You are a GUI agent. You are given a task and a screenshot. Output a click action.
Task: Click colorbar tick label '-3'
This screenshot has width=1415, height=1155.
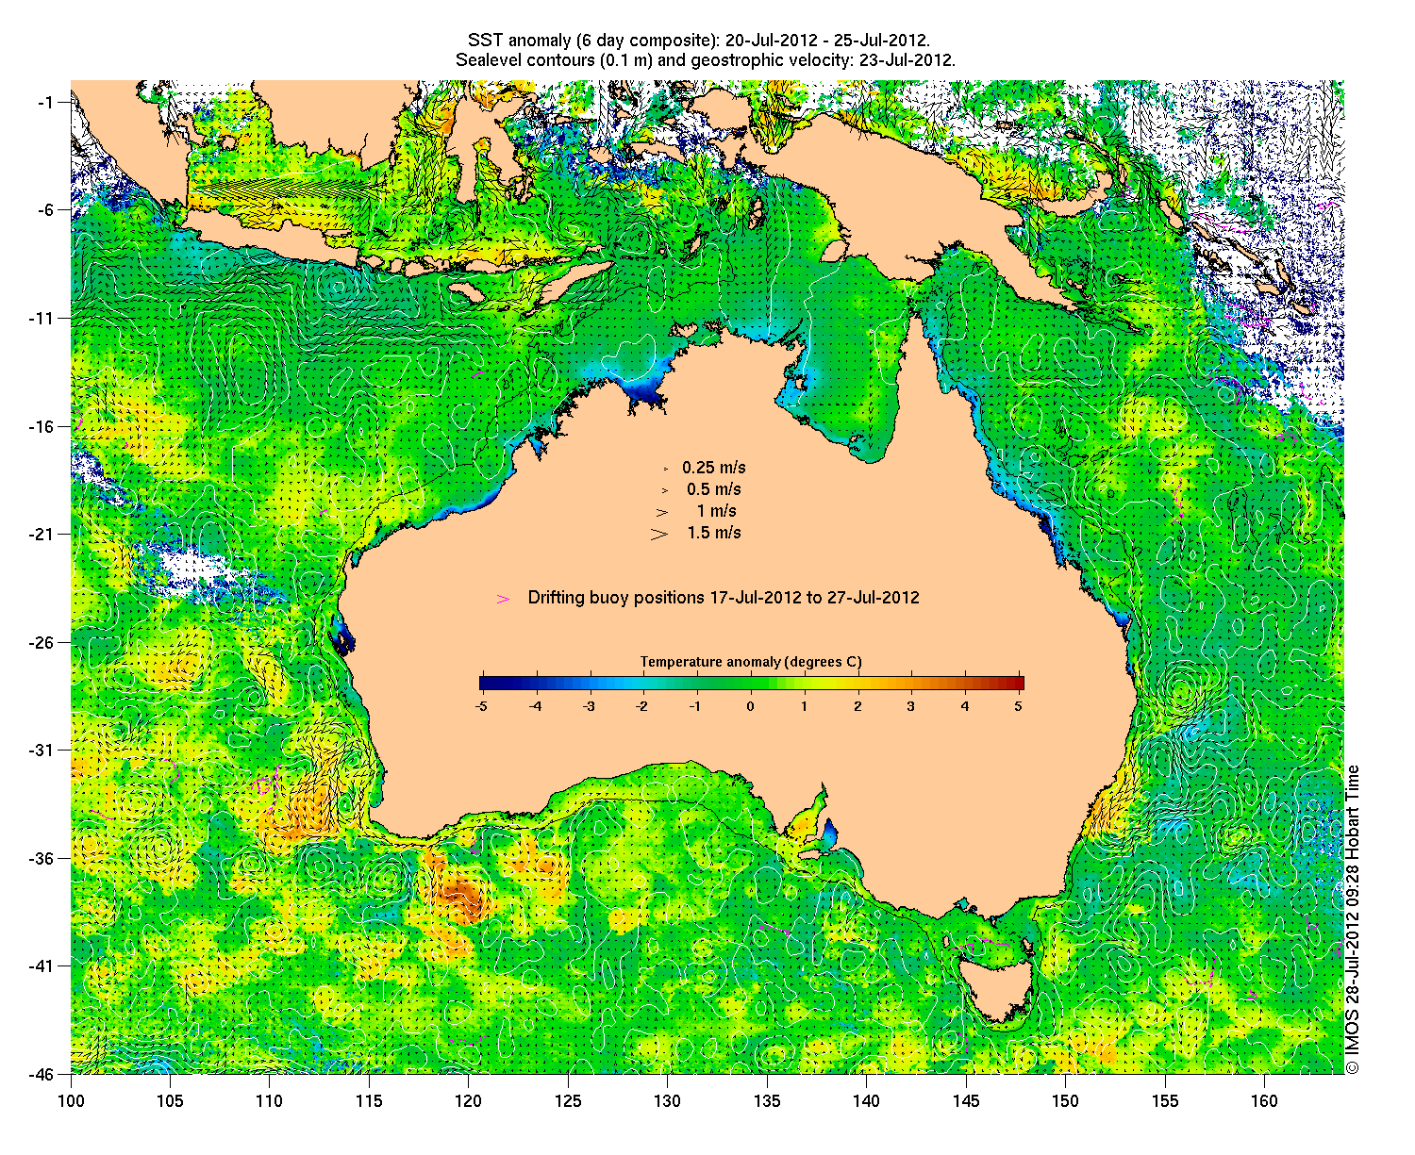(589, 706)
